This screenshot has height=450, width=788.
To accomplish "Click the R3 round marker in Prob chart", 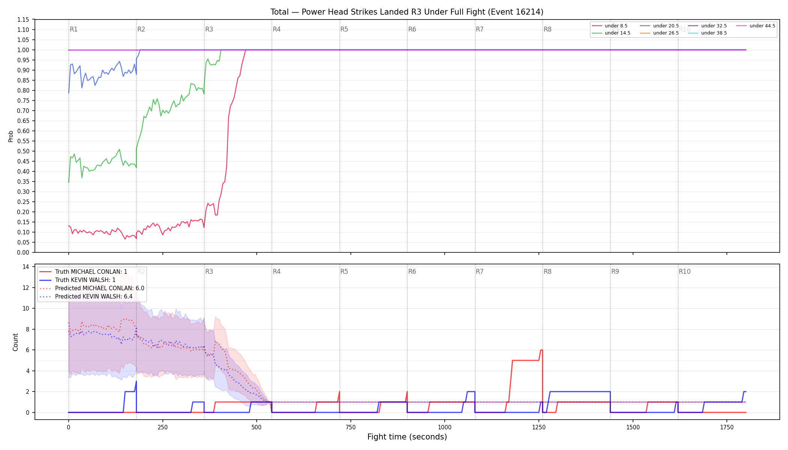I will [209, 29].
